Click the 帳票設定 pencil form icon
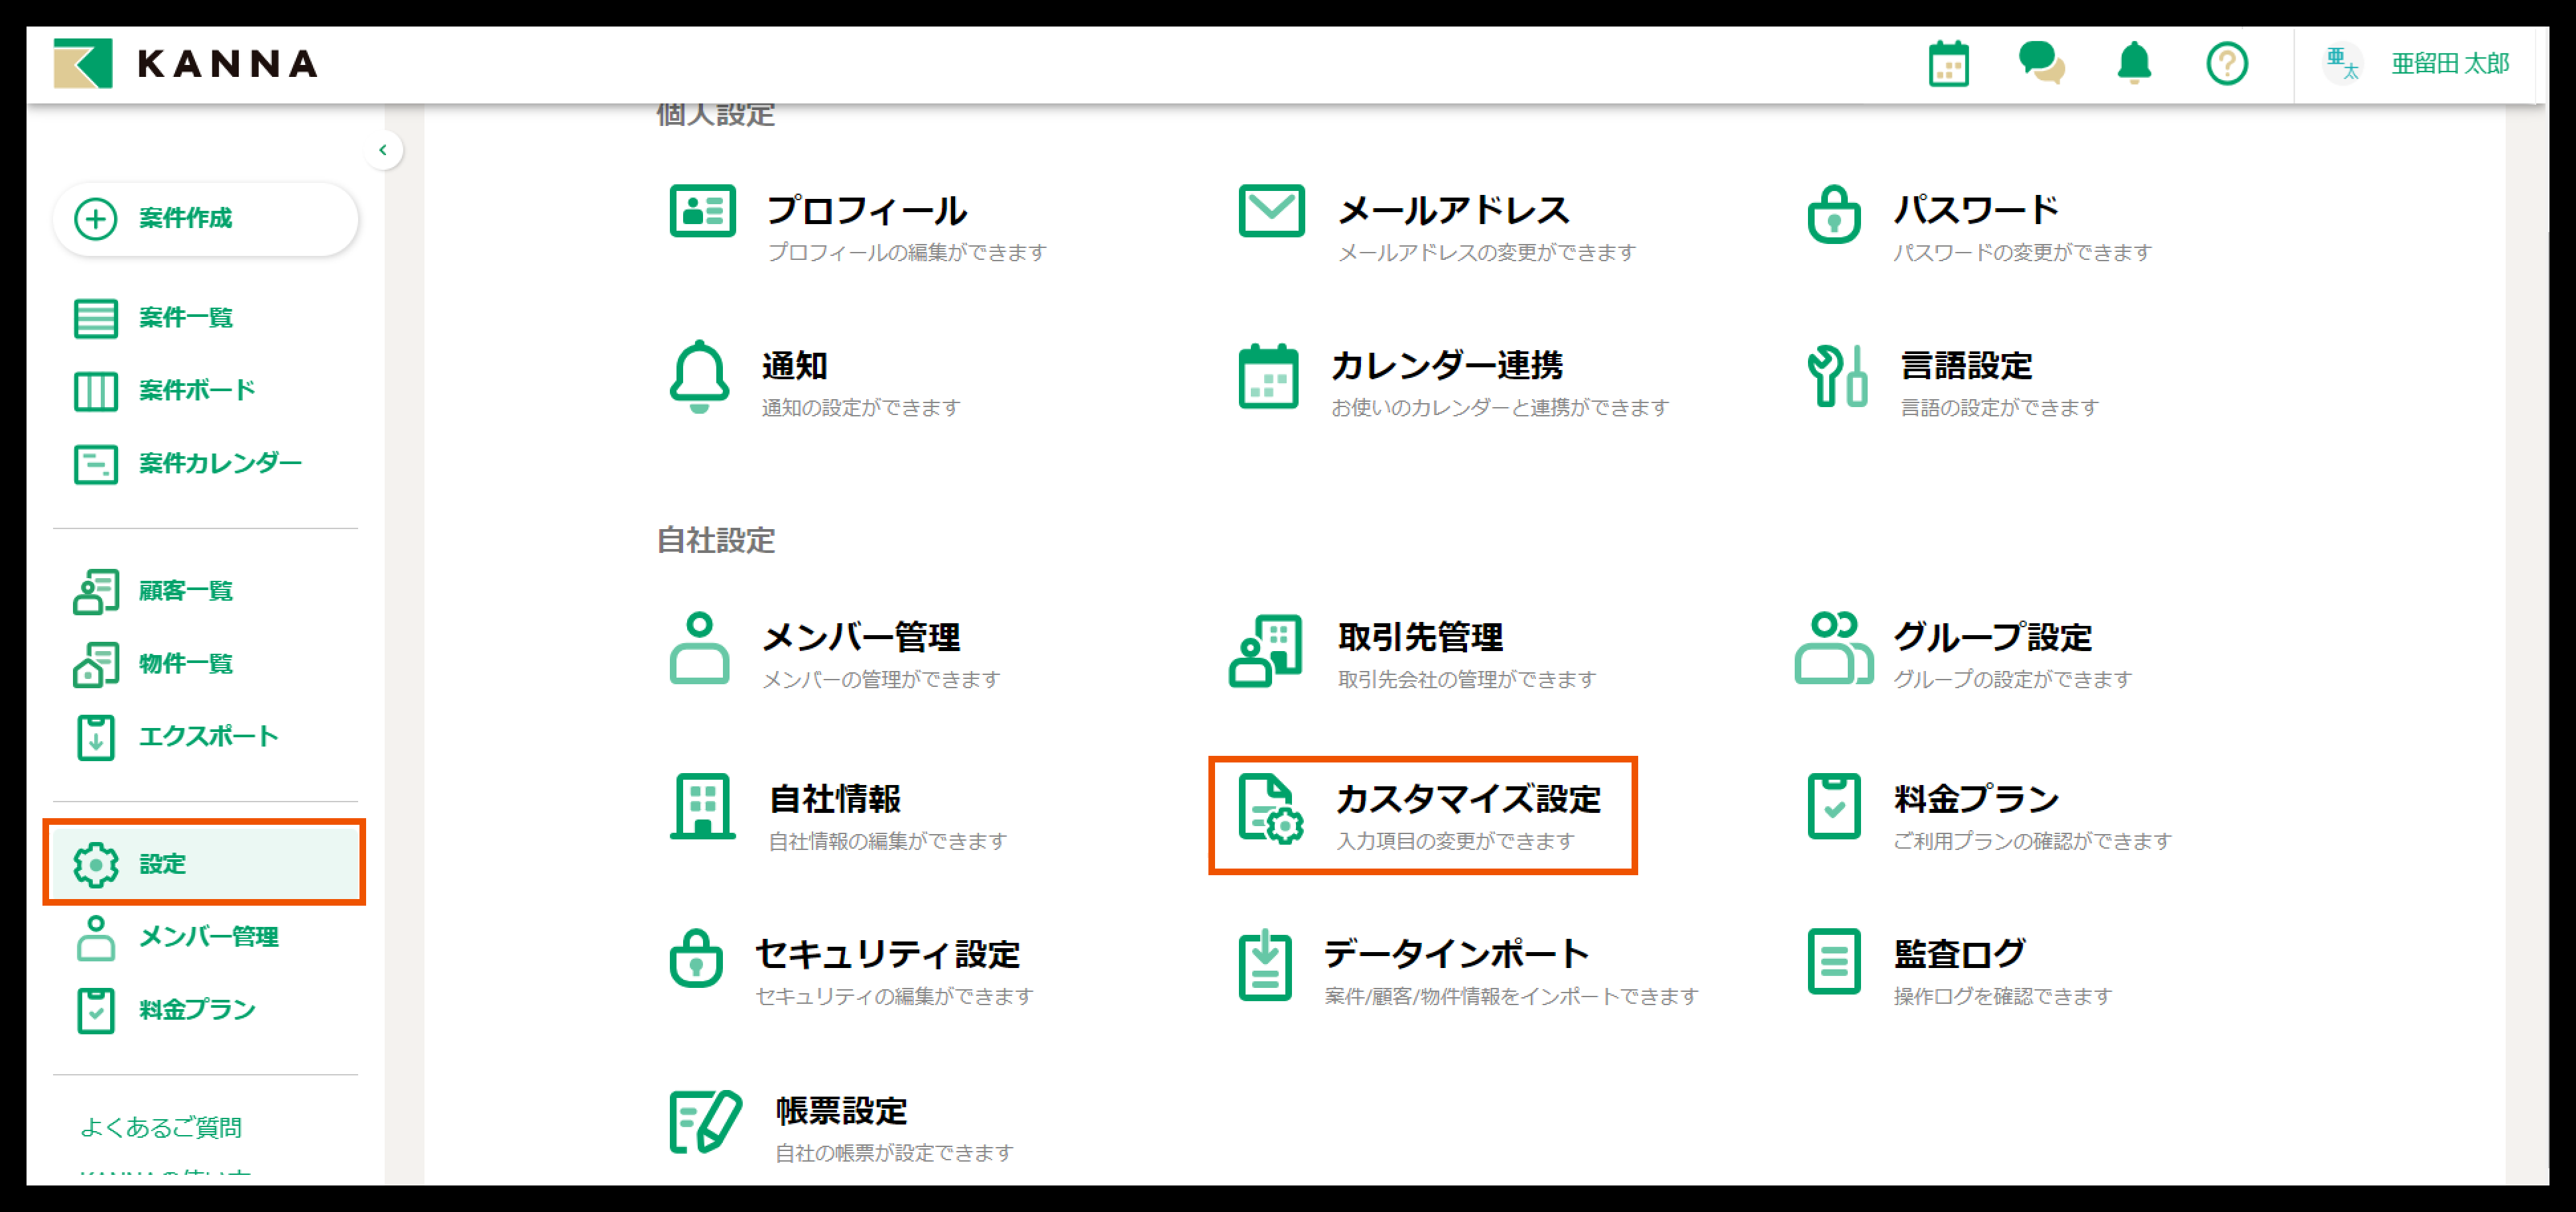2576x1212 pixels. [x=704, y=1122]
